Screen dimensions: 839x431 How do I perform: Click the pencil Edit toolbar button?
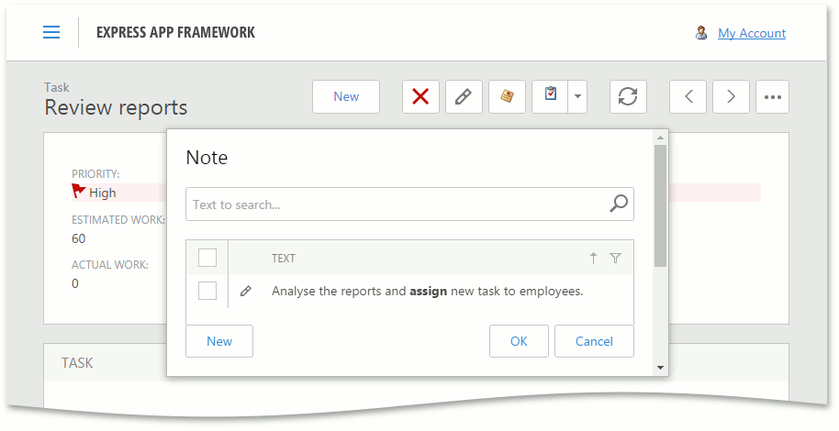point(464,96)
